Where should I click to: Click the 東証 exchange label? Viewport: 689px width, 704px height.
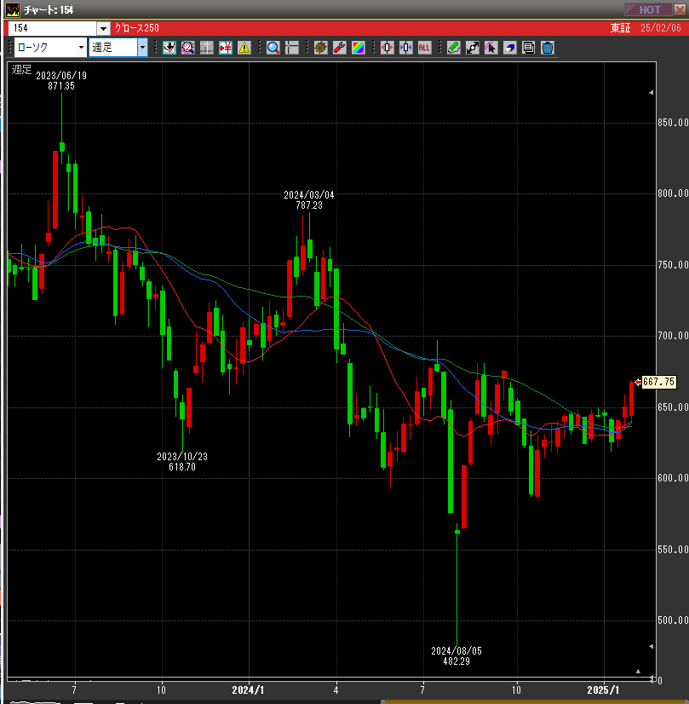coord(620,28)
